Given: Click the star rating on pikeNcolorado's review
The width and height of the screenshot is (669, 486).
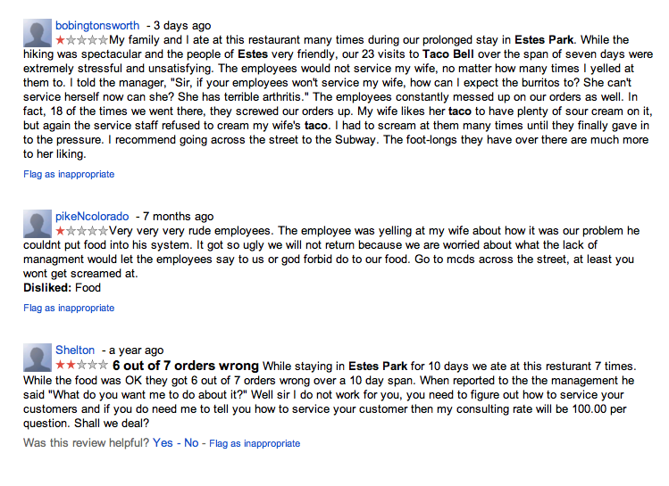Looking at the screenshot, I should pos(81,231).
